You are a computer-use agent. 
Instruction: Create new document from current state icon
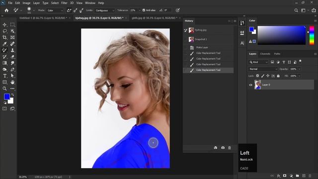(215, 148)
